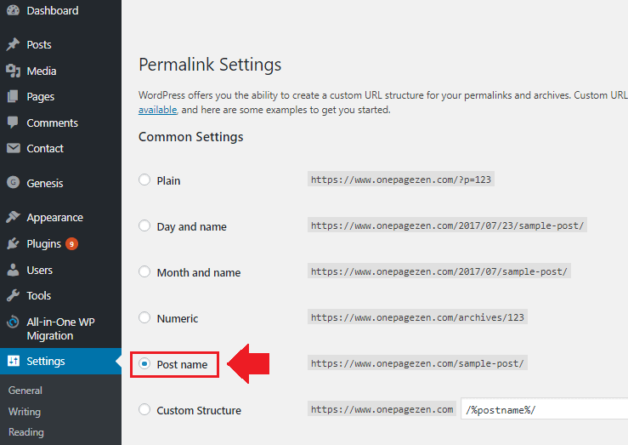Click the Custom Structure base URL text
The image size is (628, 445).
[382, 409]
